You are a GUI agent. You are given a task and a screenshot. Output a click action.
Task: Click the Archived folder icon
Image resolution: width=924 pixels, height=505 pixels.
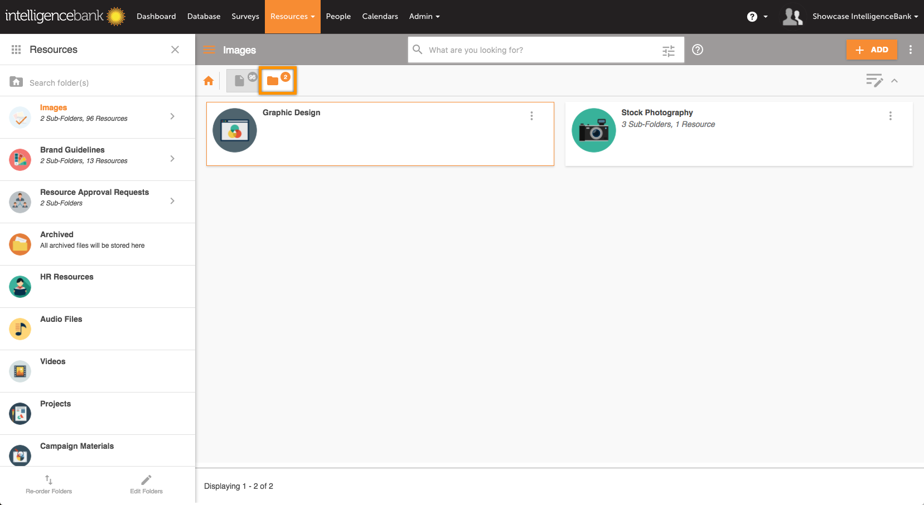click(20, 244)
